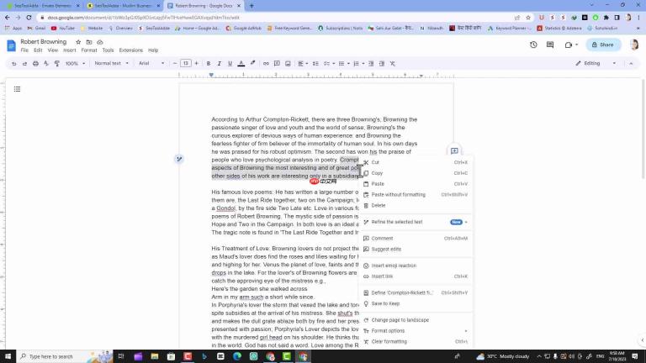The width and height of the screenshot is (646, 363).
Task: Open Google Docs home icon
Action: pos(11,45)
